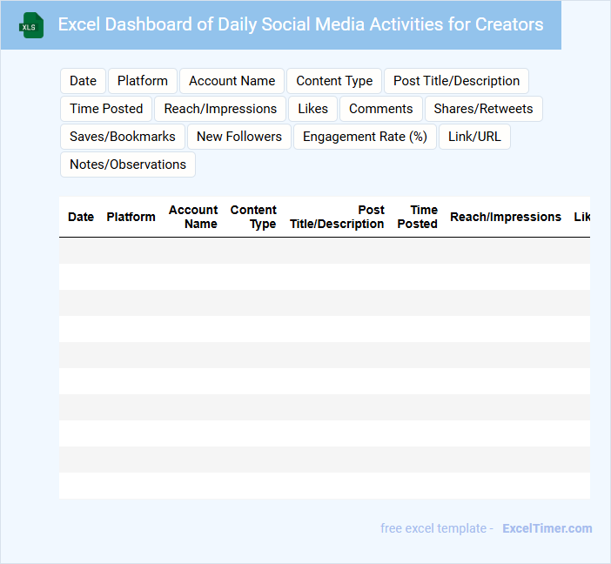Click the Reach/Impressions tag button
This screenshot has width=611, height=564.
(220, 109)
